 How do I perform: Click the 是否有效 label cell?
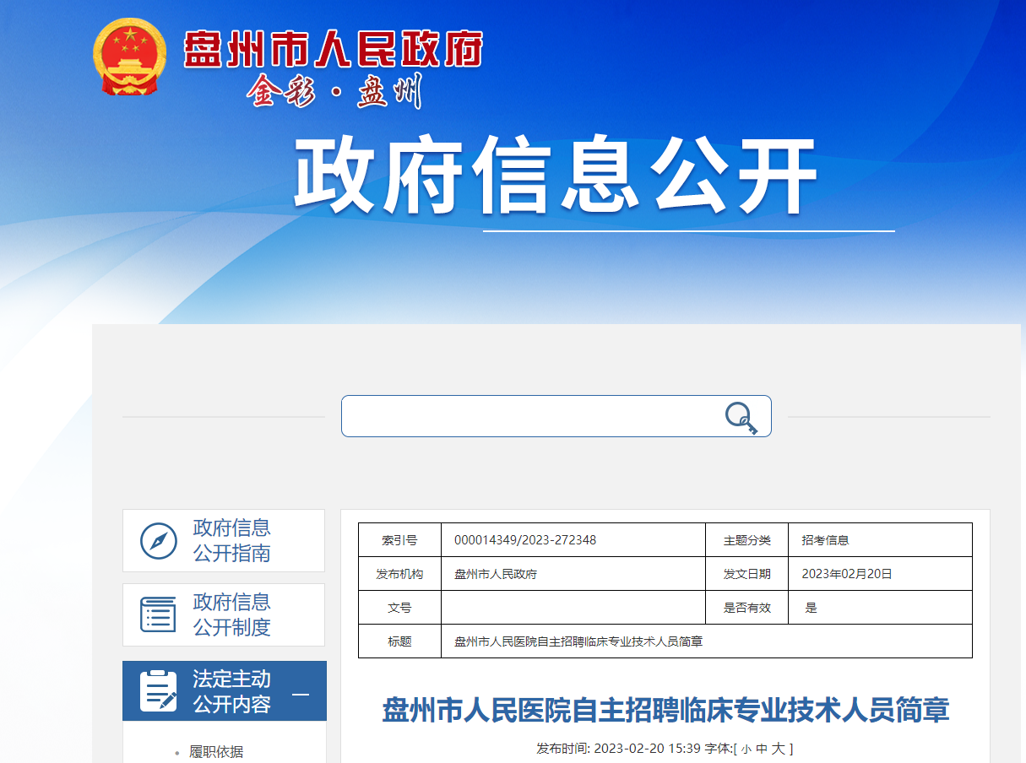coord(747,608)
